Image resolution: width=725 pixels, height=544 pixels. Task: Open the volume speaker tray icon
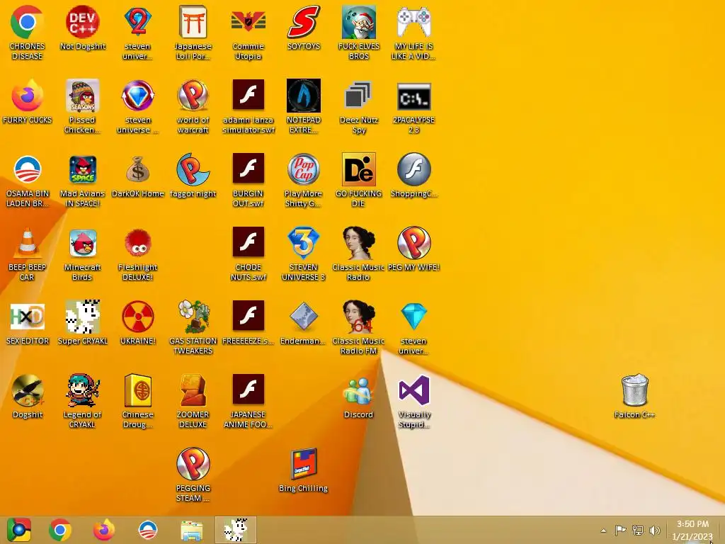(x=655, y=530)
